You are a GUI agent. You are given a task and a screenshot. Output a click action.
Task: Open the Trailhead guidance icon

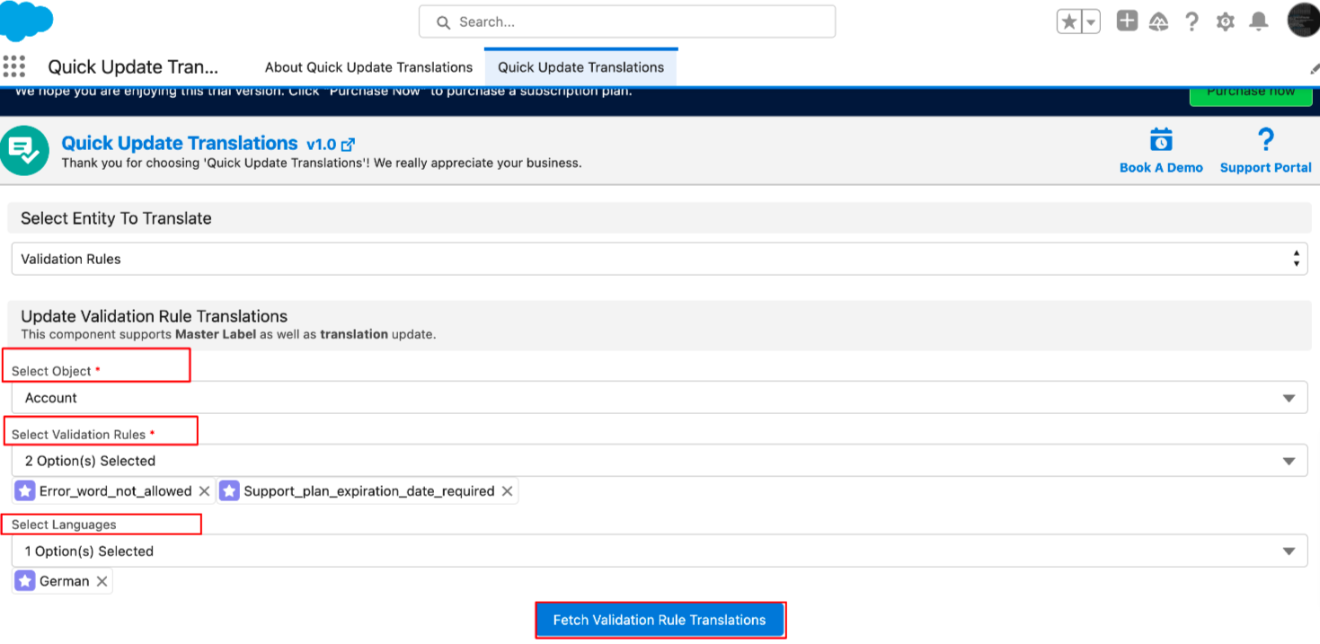(x=1159, y=22)
